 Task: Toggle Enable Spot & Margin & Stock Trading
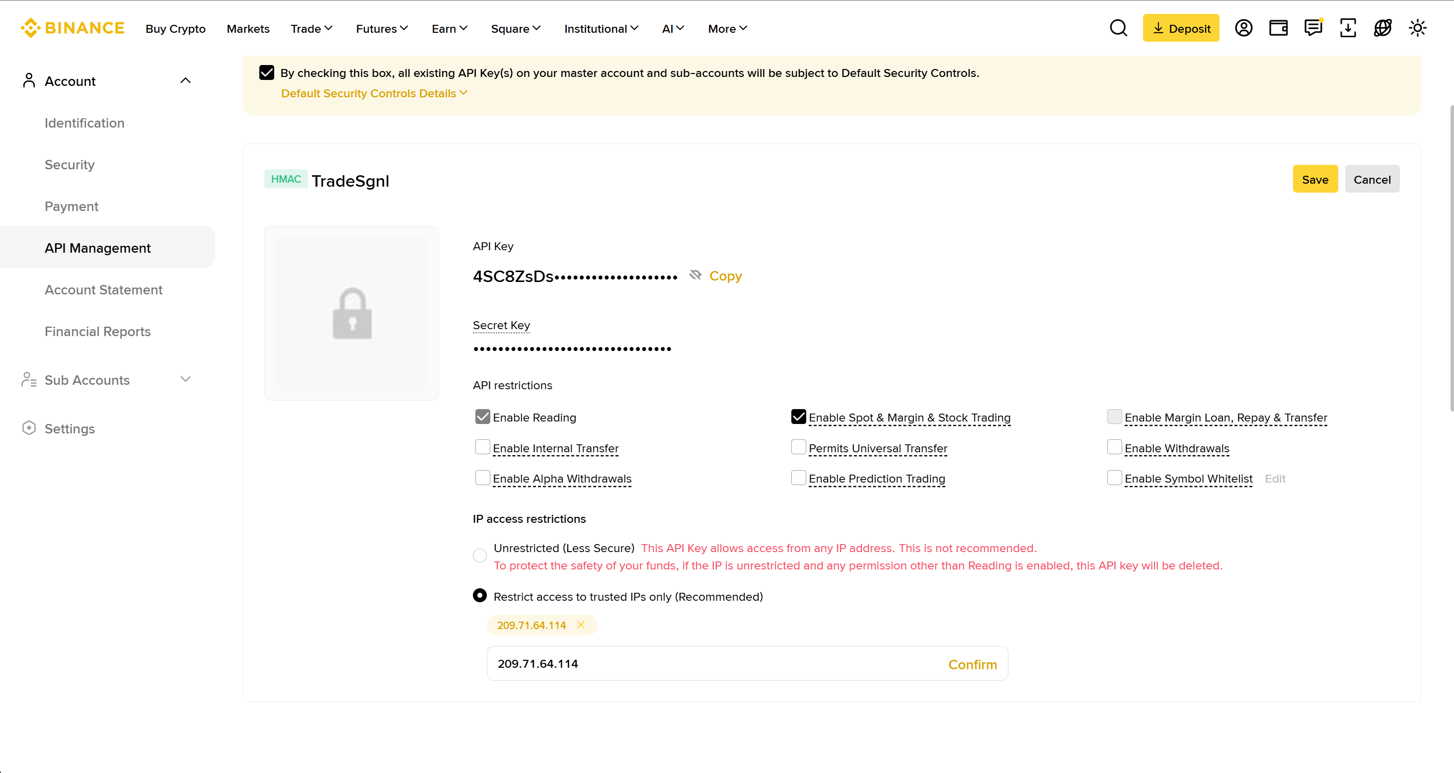point(798,417)
